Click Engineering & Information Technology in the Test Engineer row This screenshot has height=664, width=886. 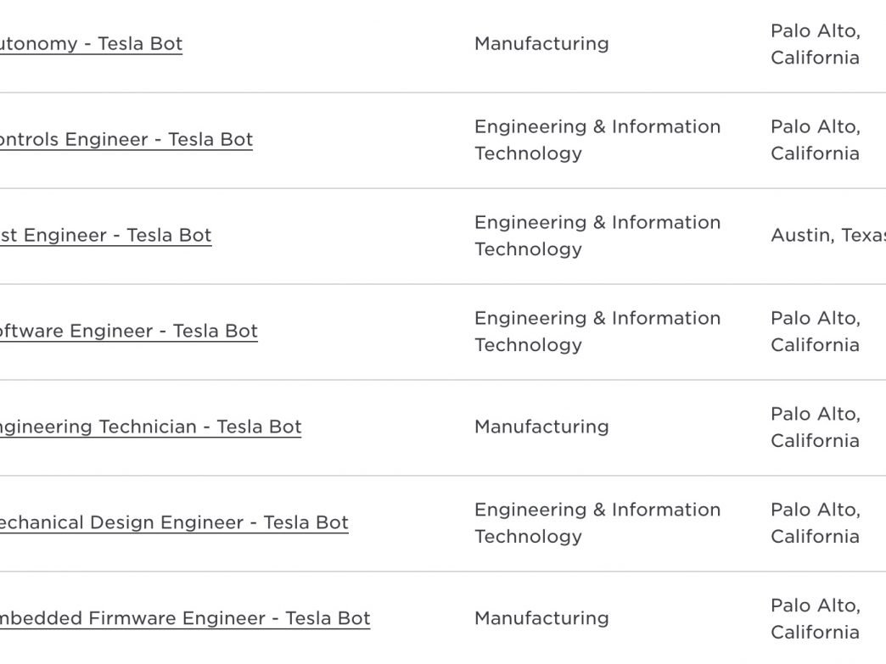point(597,236)
